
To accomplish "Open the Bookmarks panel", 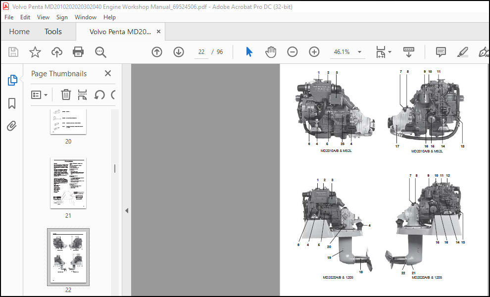I will (12, 103).
